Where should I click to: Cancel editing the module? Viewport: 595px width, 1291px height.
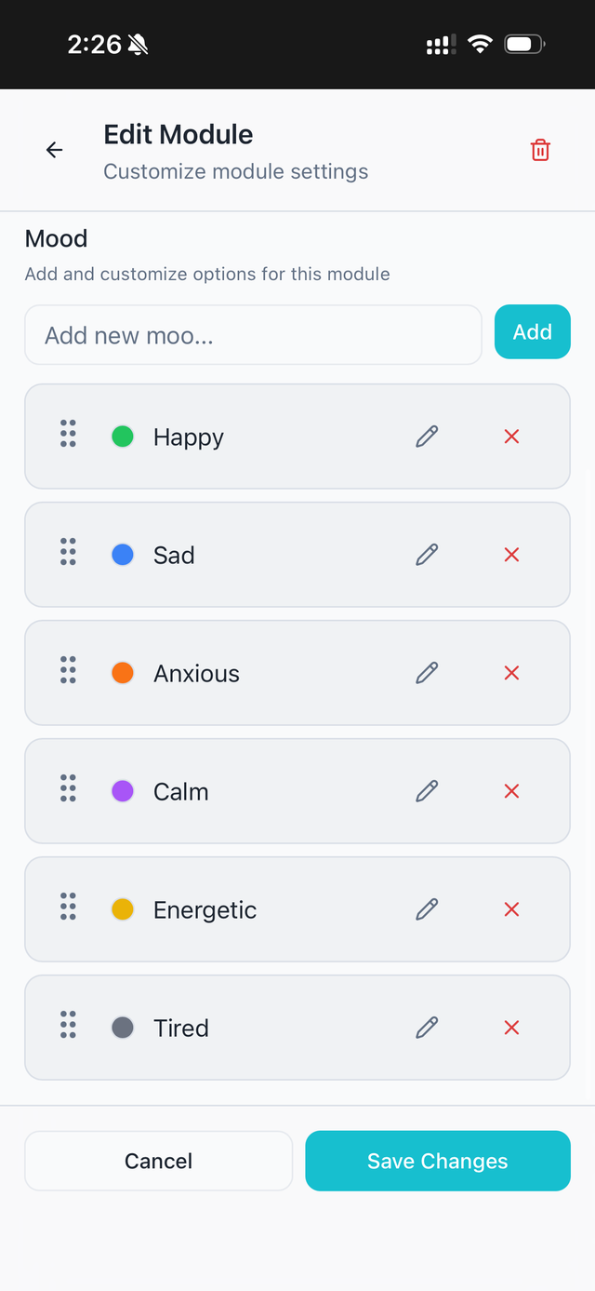(158, 1161)
